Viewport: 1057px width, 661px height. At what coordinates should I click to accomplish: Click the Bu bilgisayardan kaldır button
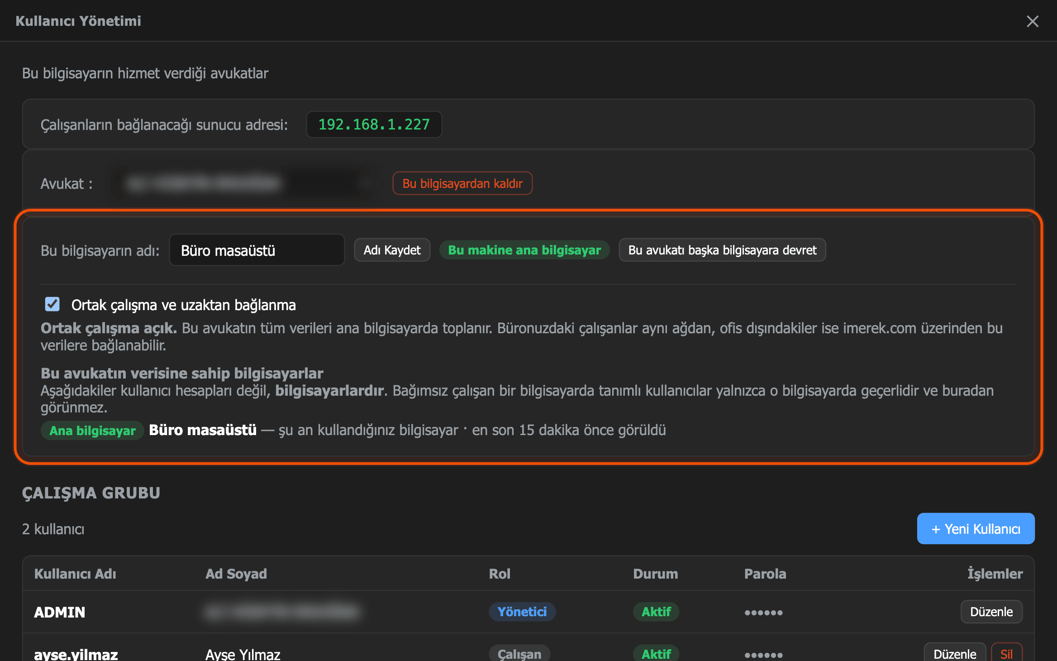(x=462, y=183)
